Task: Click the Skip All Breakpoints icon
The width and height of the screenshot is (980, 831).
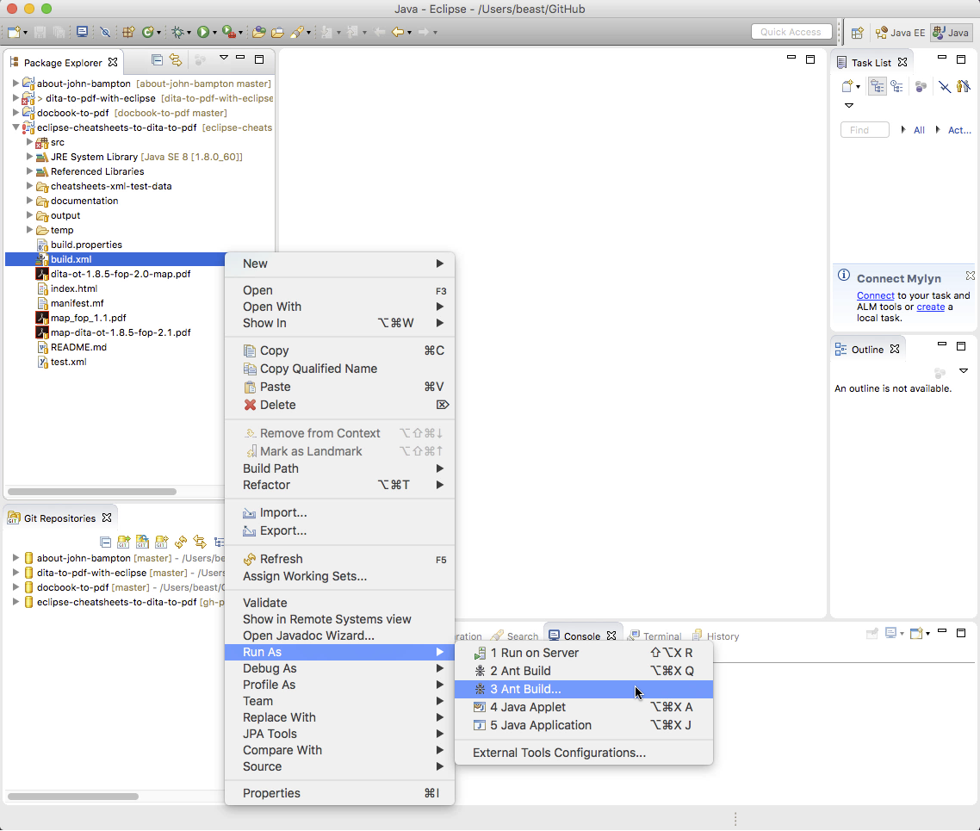Action: (105, 32)
